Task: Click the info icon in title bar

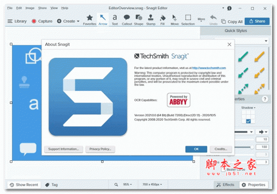Action: pos(229,8)
